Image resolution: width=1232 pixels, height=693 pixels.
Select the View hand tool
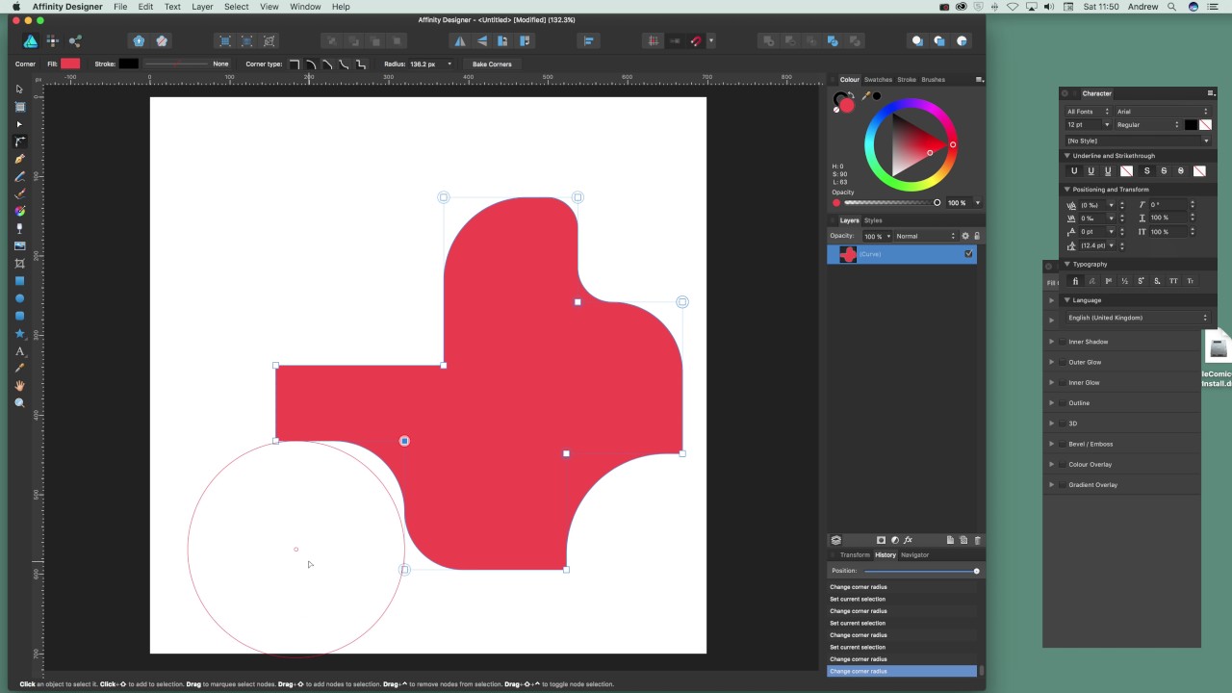19,386
